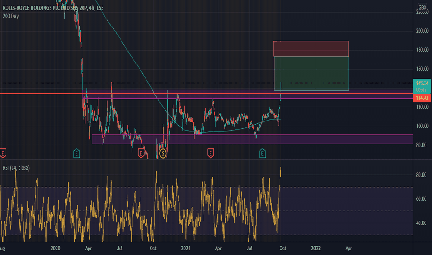Select the lower purple support zone rectangle
The width and height of the screenshot is (432, 255).
[x=252, y=140]
